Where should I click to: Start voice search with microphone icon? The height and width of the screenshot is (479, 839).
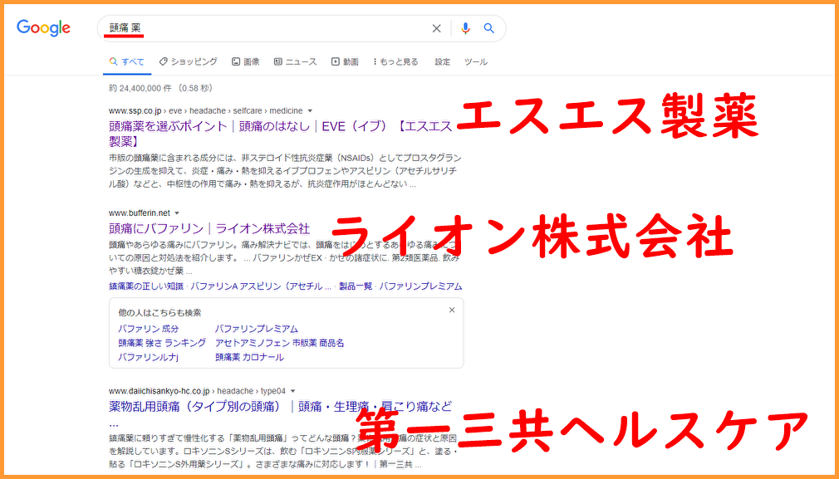coord(465,28)
